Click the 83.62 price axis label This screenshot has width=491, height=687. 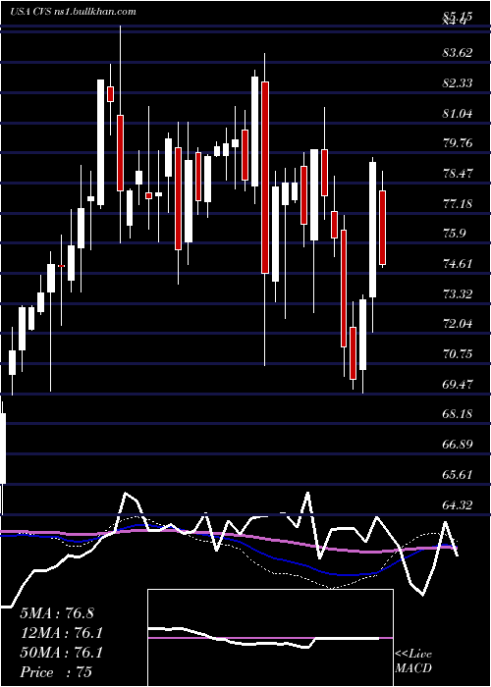[x=458, y=53]
